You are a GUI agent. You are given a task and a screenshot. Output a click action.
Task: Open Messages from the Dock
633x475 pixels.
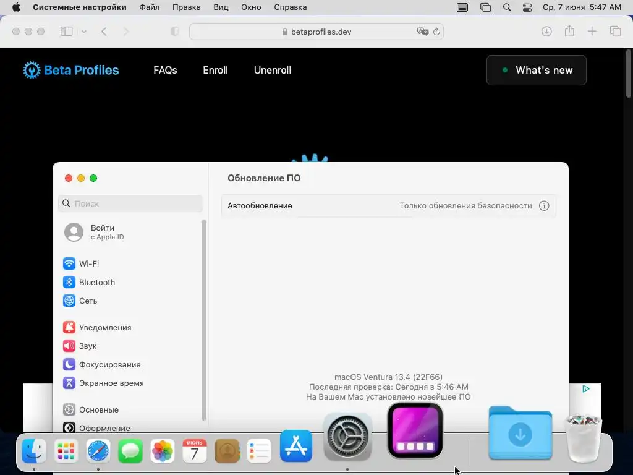pyautogui.click(x=130, y=450)
